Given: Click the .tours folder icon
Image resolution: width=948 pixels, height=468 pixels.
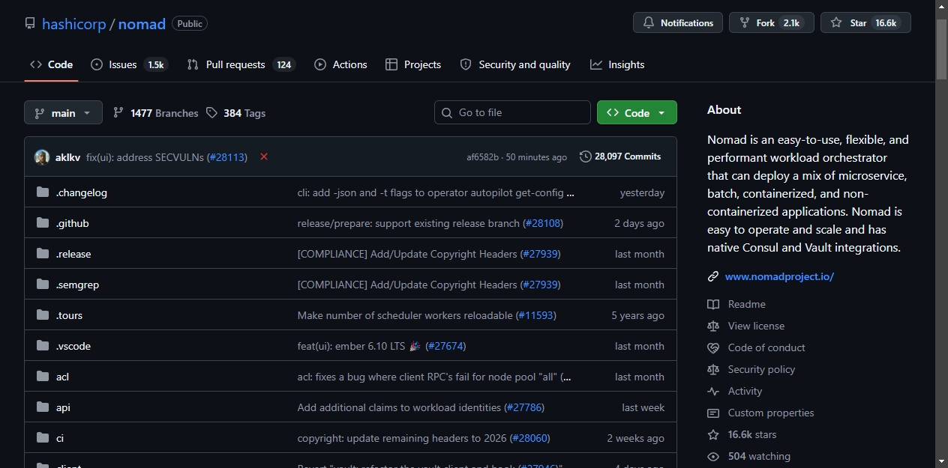Looking at the screenshot, I should tap(43, 315).
